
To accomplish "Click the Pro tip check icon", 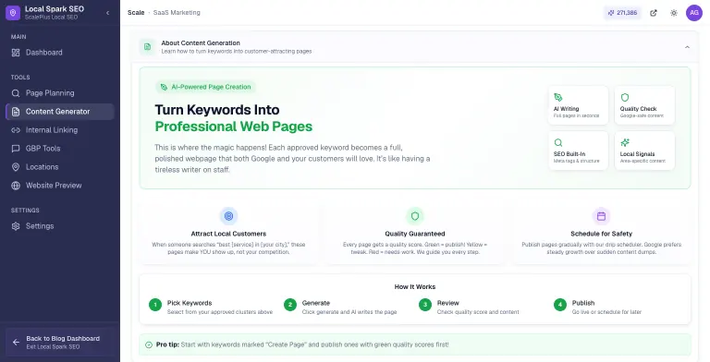I will (149, 344).
